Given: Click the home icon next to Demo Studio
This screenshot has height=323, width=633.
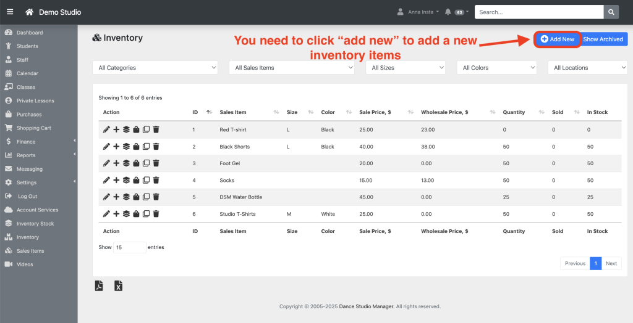Looking at the screenshot, I should pyautogui.click(x=29, y=12).
